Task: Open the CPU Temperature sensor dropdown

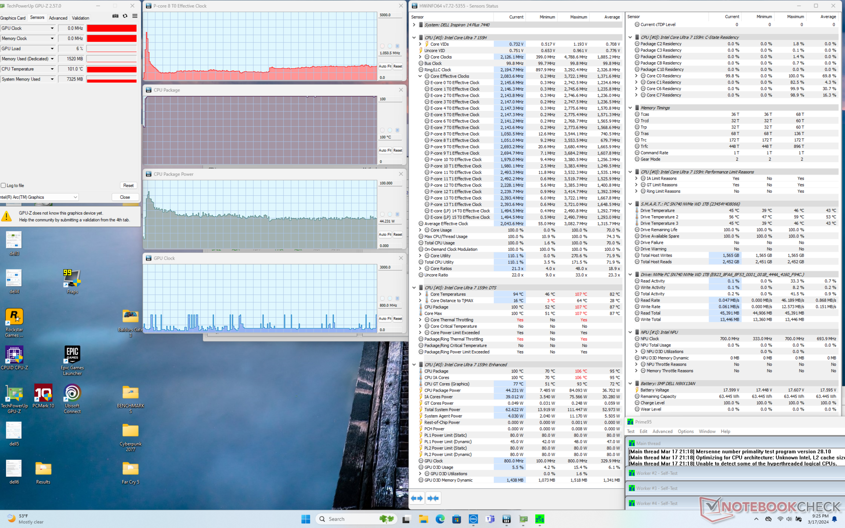Action: (x=52, y=69)
